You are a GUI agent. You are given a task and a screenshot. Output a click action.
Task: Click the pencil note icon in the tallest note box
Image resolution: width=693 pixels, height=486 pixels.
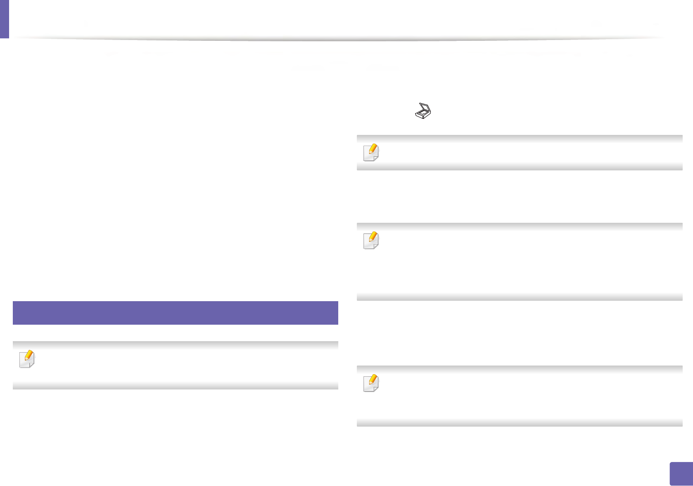point(371,241)
